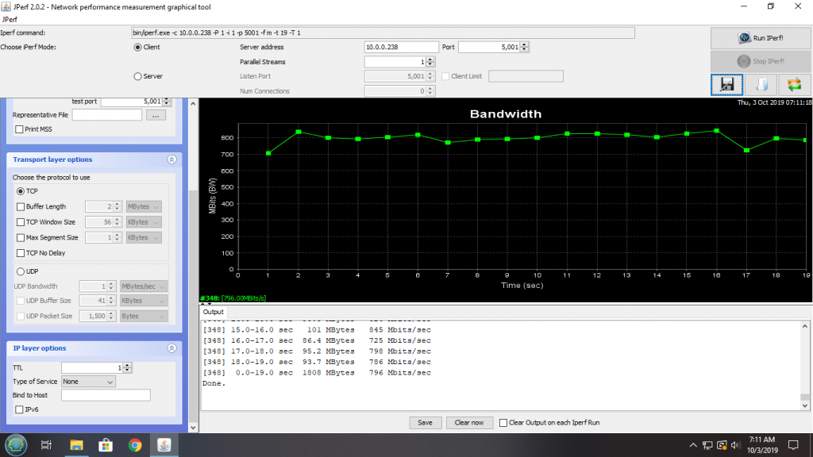Click the Representative File text field
Screen dimensions: 813x457
click(107, 115)
